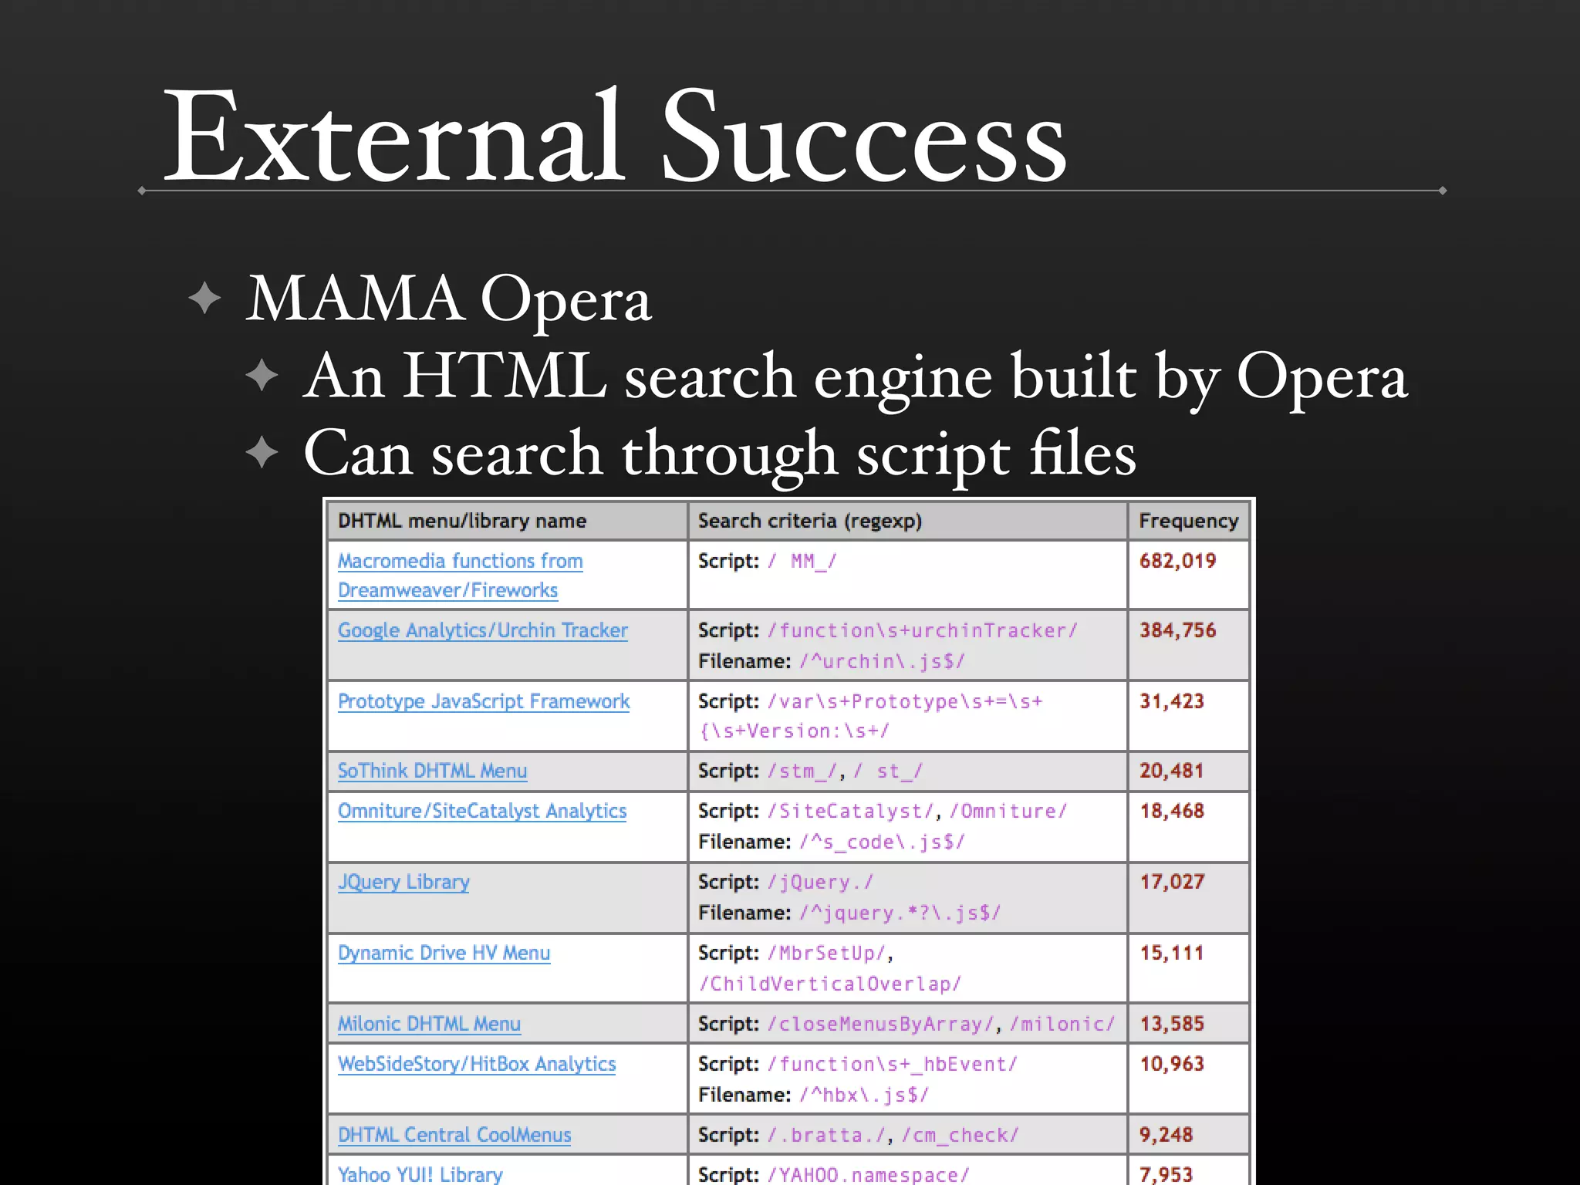Open the Google Analytics/Urchin Tracker link
1580x1185 pixels.
pos(483,630)
